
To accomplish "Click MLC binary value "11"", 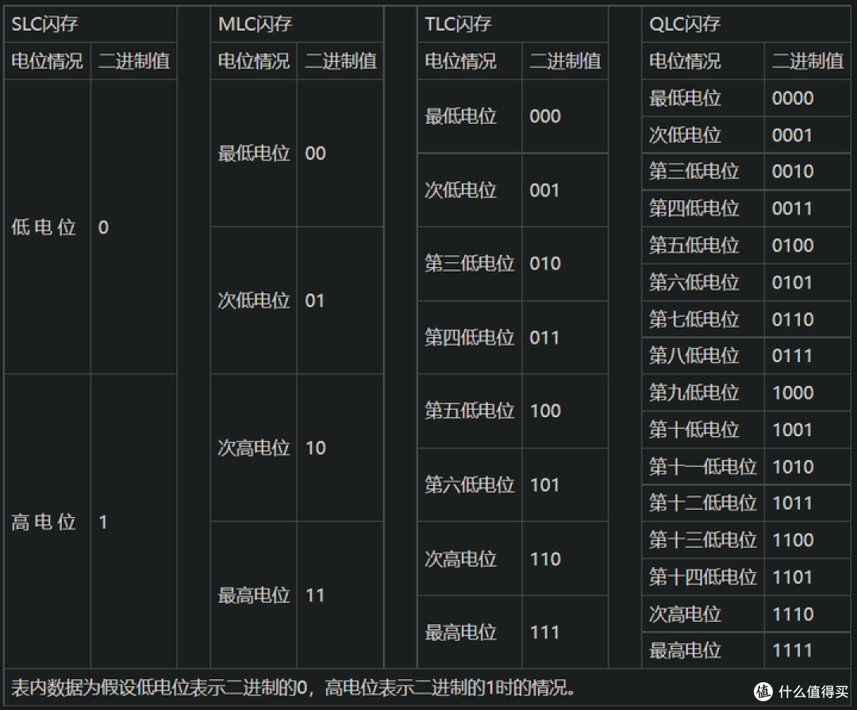I will coord(315,595).
